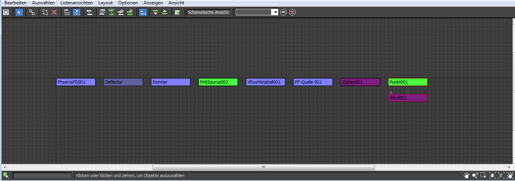
Task: Click Zoom Selected Viewport Object bottom-left icon
Action: [6, 175]
